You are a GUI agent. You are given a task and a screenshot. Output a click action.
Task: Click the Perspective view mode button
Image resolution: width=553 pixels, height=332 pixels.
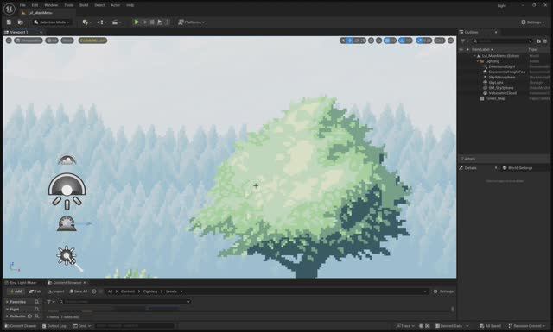coord(29,41)
